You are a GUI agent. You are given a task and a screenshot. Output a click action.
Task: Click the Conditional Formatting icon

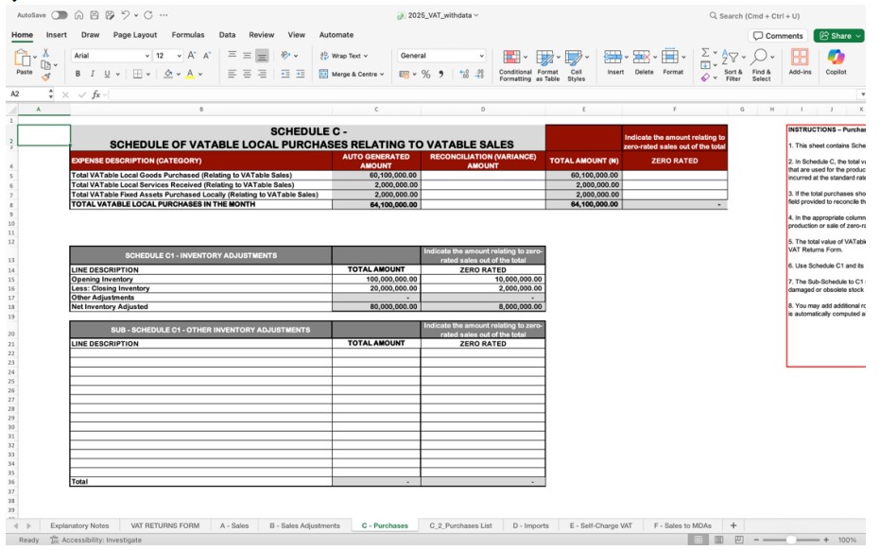(514, 61)
